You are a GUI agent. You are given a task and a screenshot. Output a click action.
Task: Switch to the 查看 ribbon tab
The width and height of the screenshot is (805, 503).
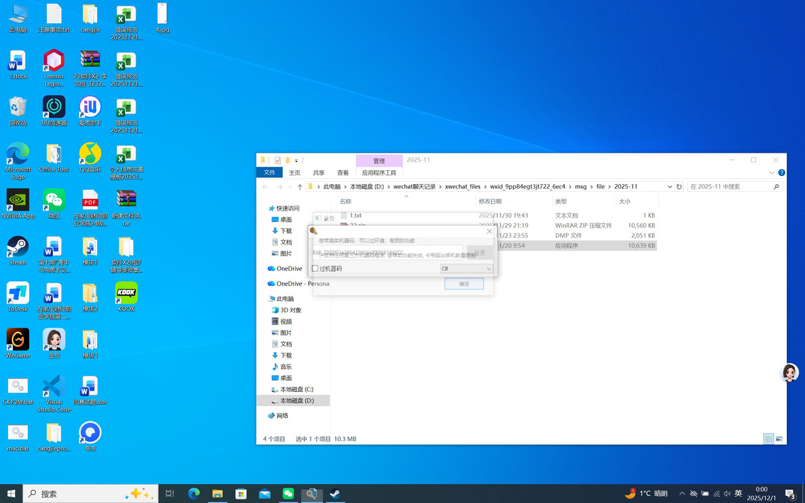click(343, 172)
